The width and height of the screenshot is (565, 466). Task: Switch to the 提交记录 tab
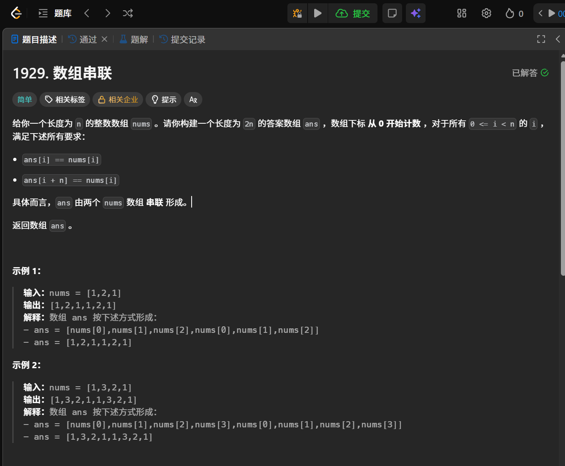[x=183, y=39]
